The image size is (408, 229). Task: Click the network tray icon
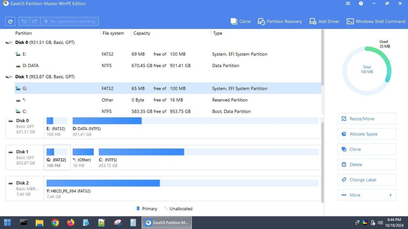coord(357,222)
